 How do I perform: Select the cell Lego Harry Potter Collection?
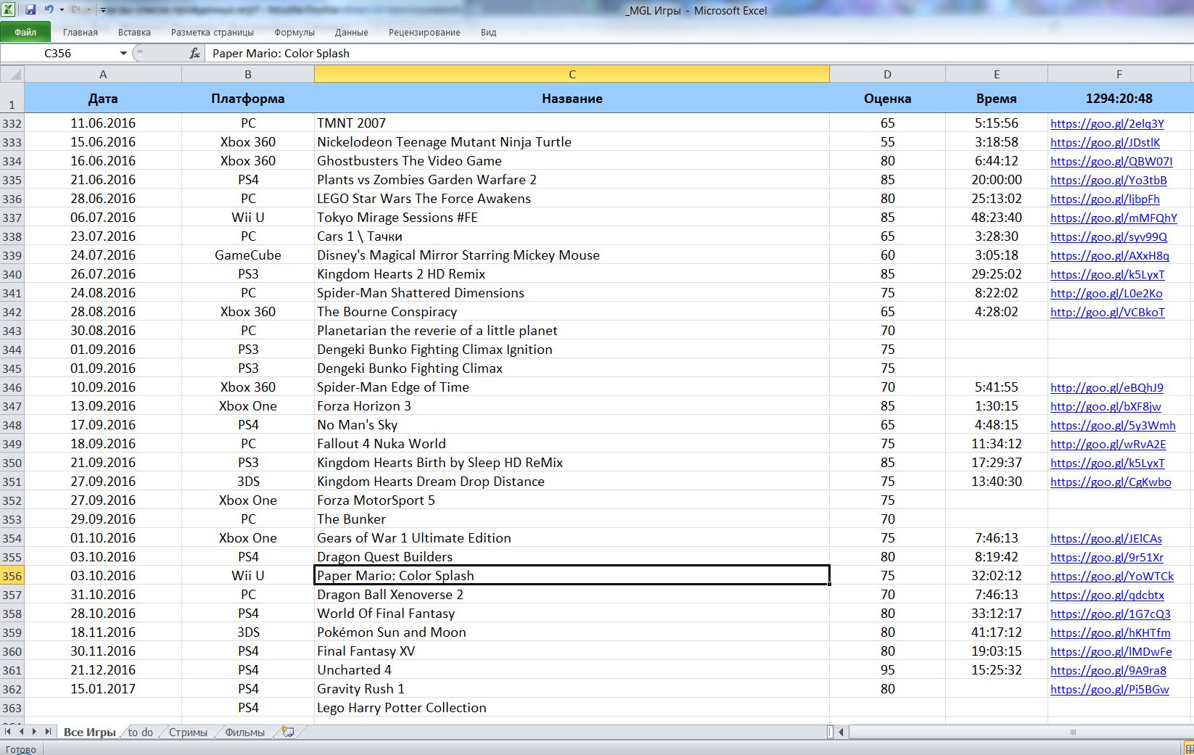[x=572, y=708]
